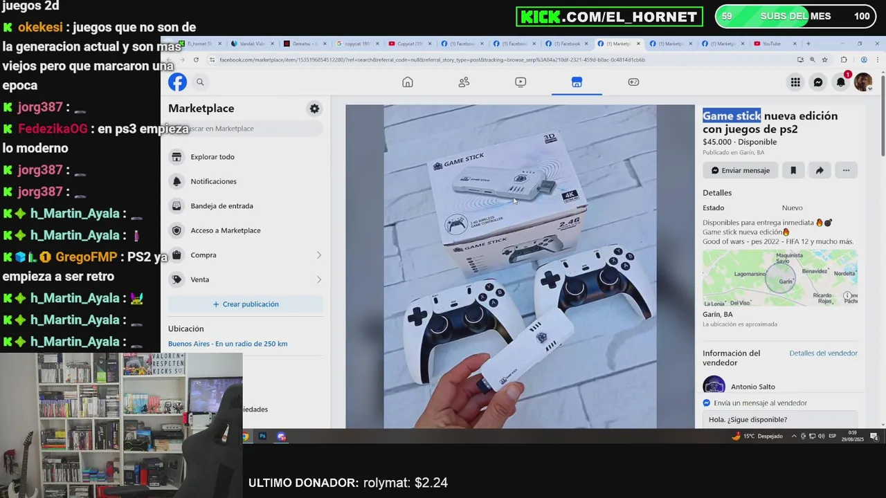Open Chrome icon in the taskbar
Viewport: 886px width, 498px height.
tap(246, 436)
